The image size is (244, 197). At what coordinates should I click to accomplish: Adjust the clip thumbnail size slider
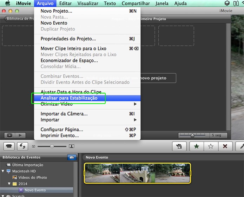pos(52,146)
